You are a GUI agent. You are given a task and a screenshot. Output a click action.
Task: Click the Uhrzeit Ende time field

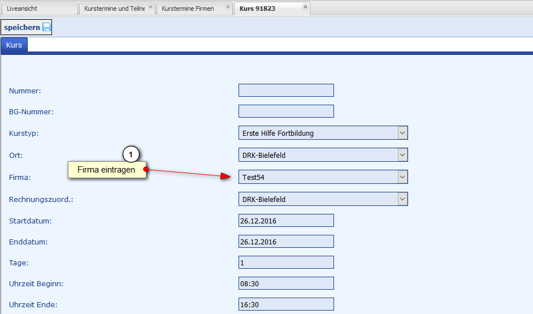tap(286, 304)
